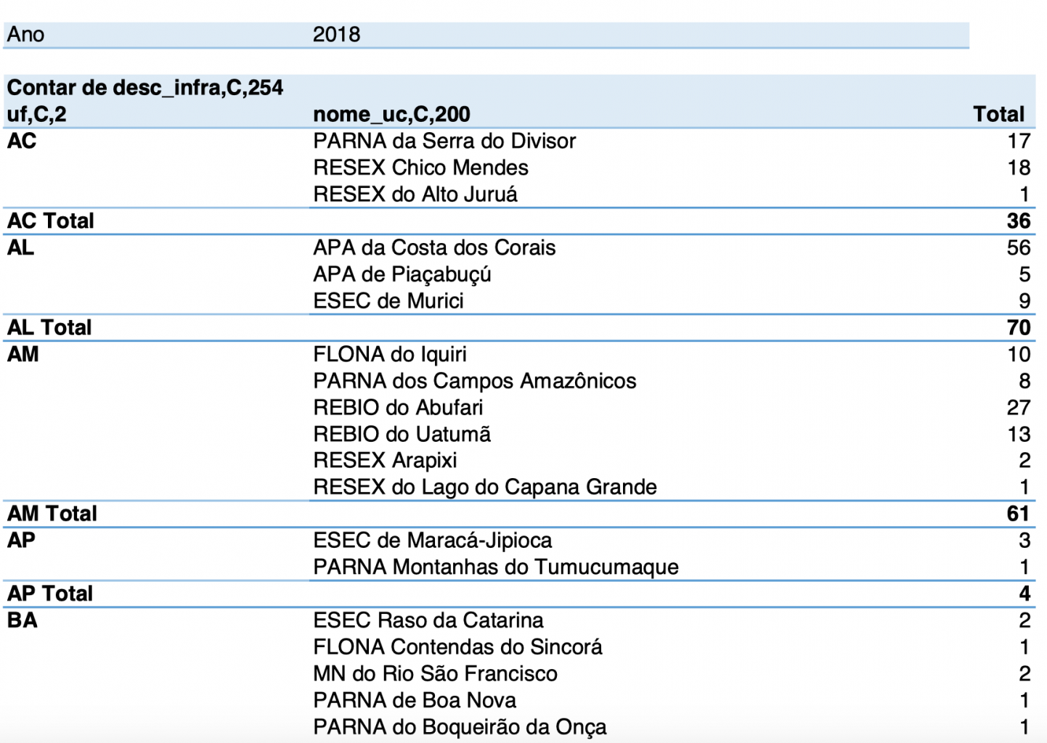This screenshot has height=743, width=1047.
Task: Click the PARNA Montanhas do Tumucumaque cell
Action: click(x=496, y=567)
